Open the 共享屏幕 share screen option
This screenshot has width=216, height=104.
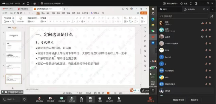(x=61, y=98)
